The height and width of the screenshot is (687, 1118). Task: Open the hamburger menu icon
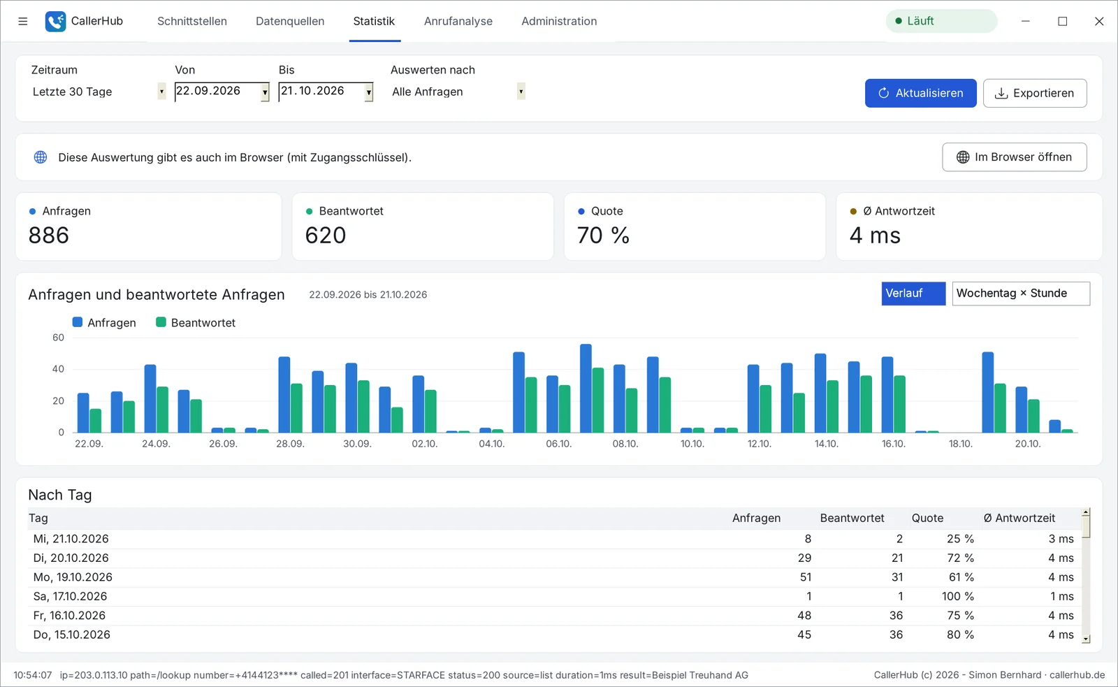click(x=23, y=21)
